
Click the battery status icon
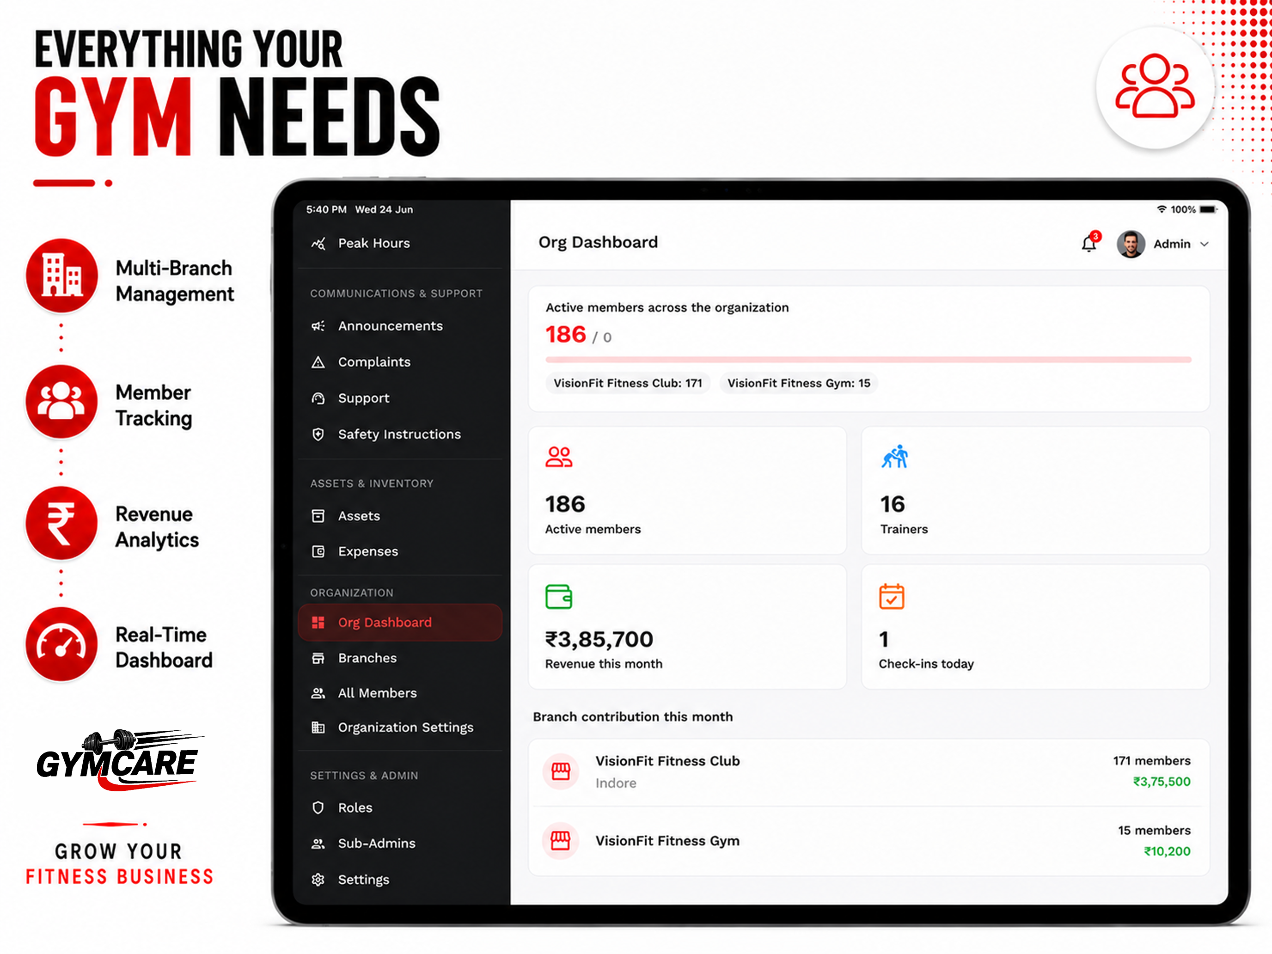[1208, 209]
